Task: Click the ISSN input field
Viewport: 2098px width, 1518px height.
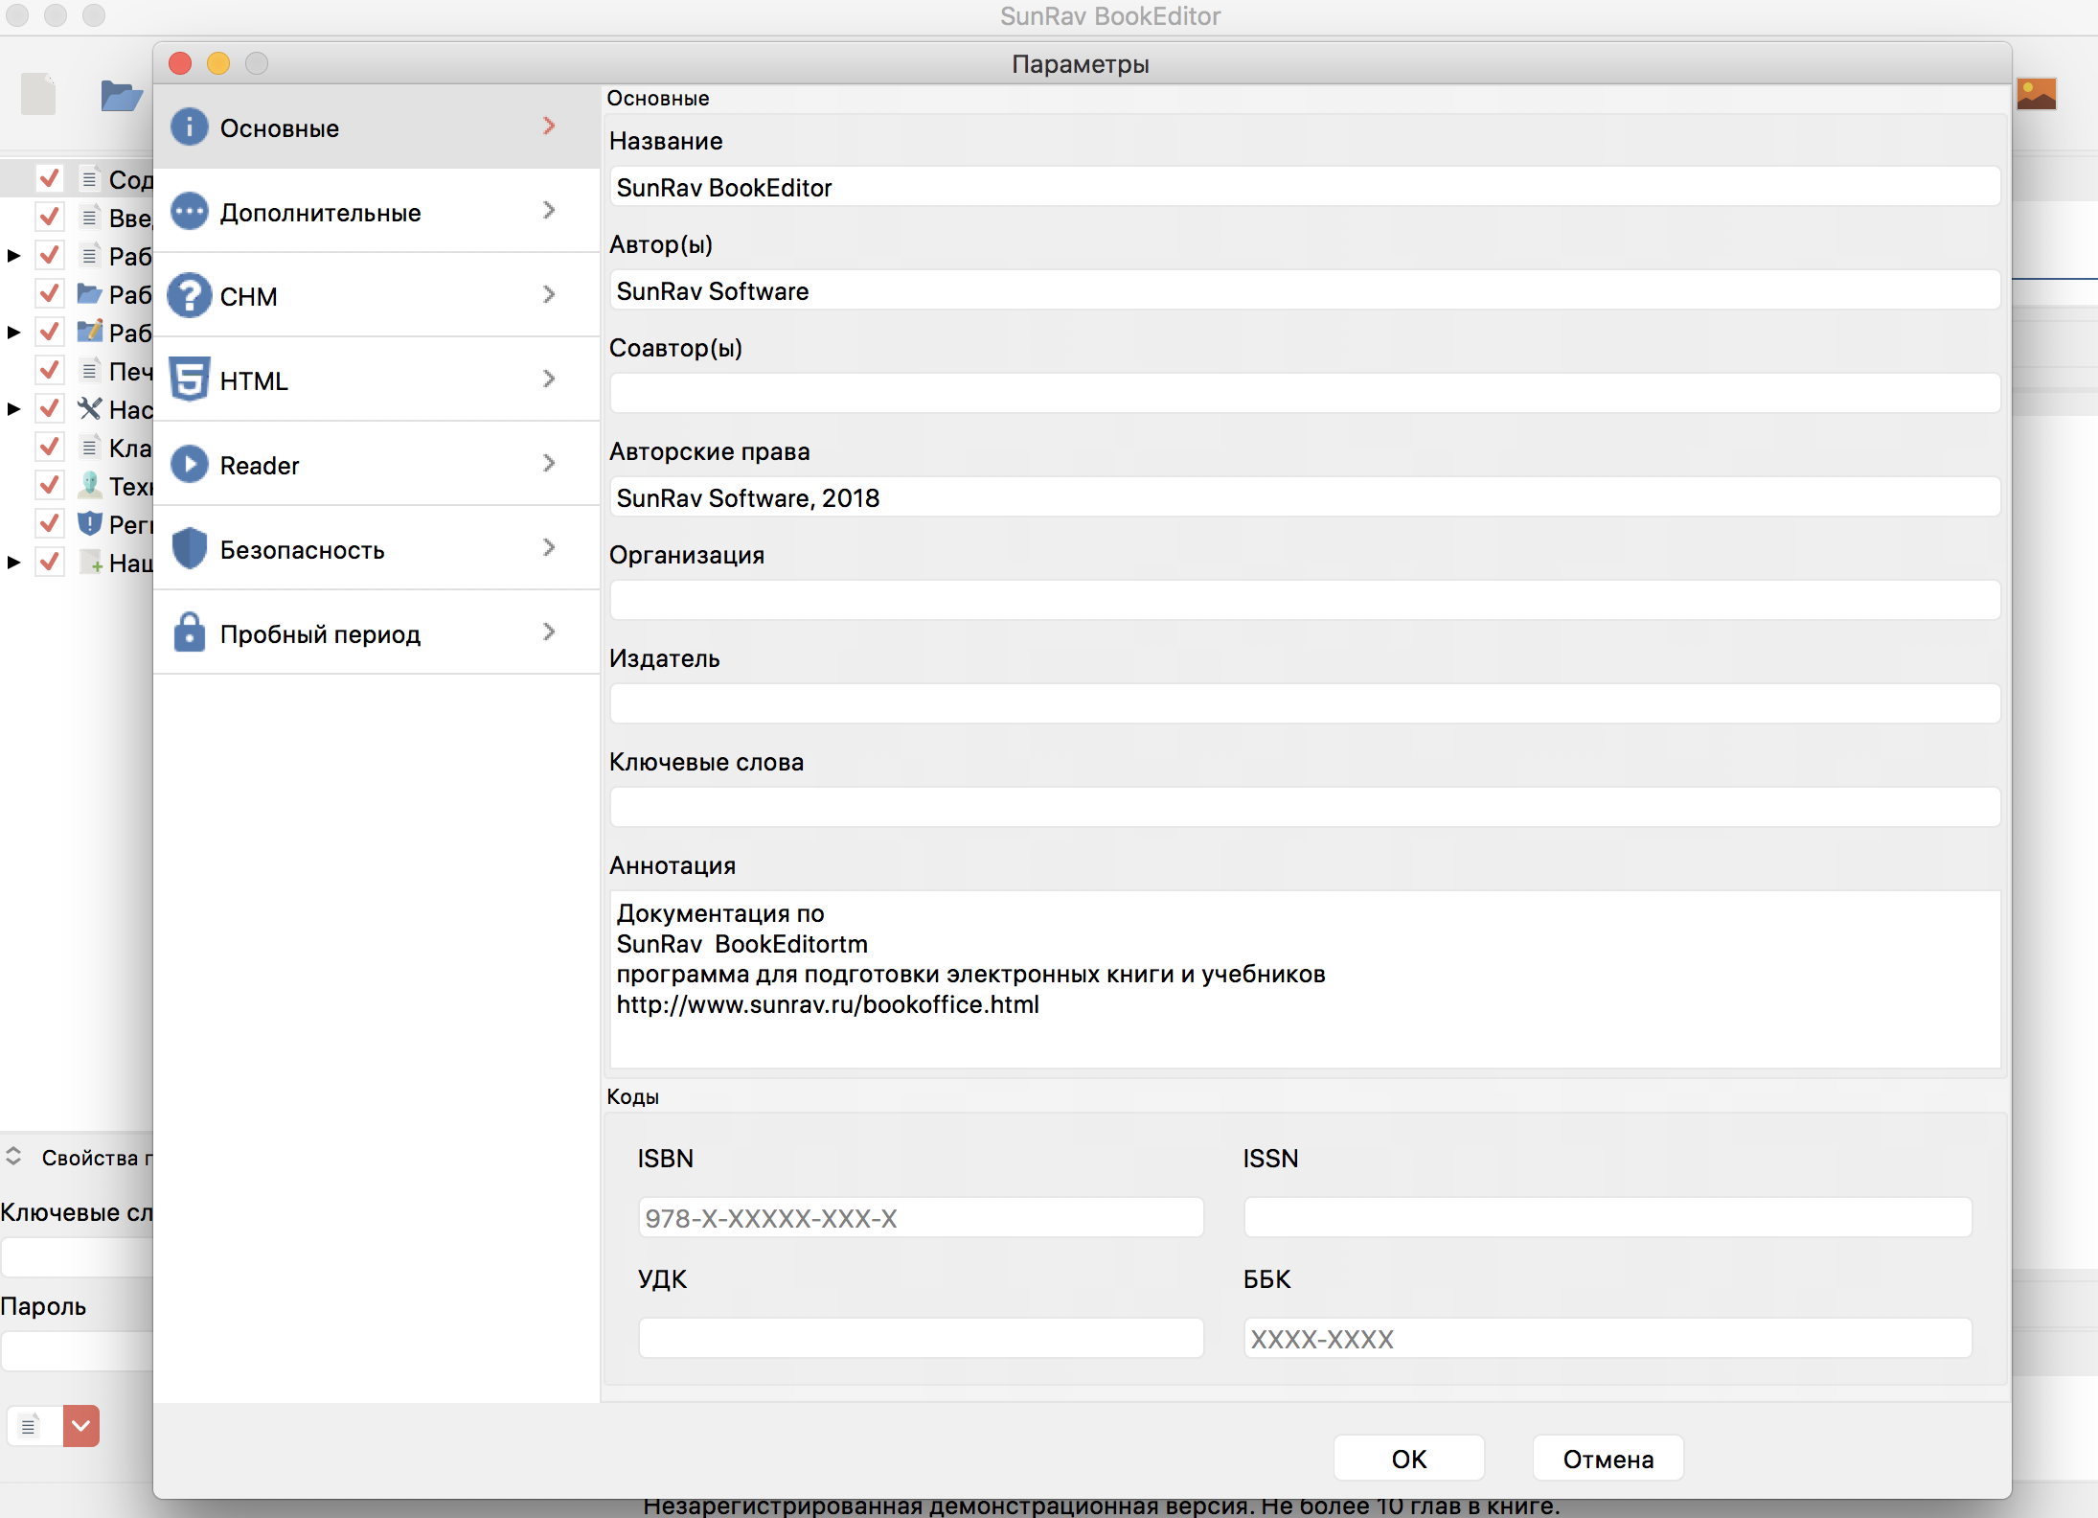Action: click(x=1608, y=1218)
